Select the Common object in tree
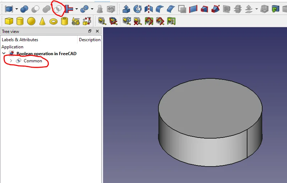The width and height of the screenshot is (287, 183). pyautogui.click(x=33, y=61)
